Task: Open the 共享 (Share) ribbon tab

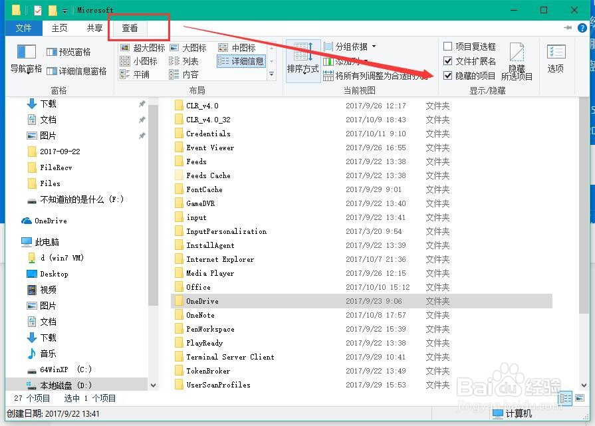Action: point(94,28)
